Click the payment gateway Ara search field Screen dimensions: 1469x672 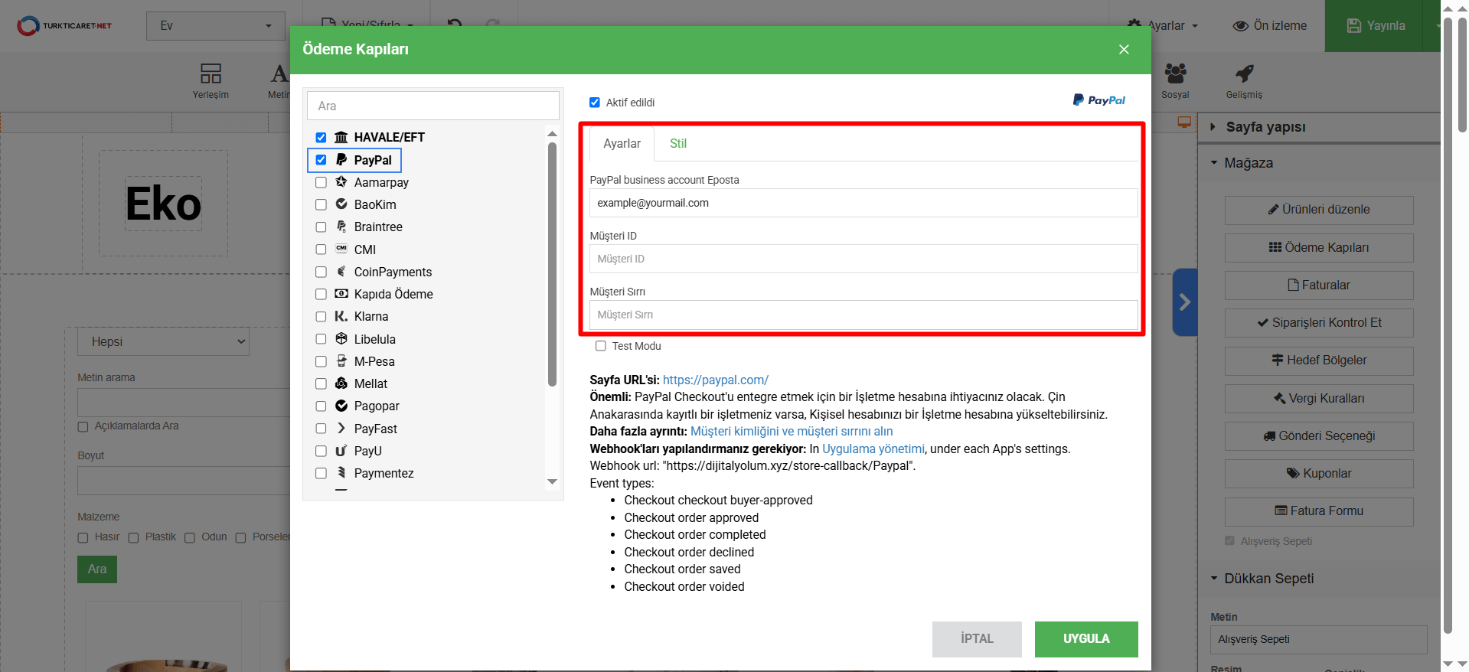pos(433,106)
